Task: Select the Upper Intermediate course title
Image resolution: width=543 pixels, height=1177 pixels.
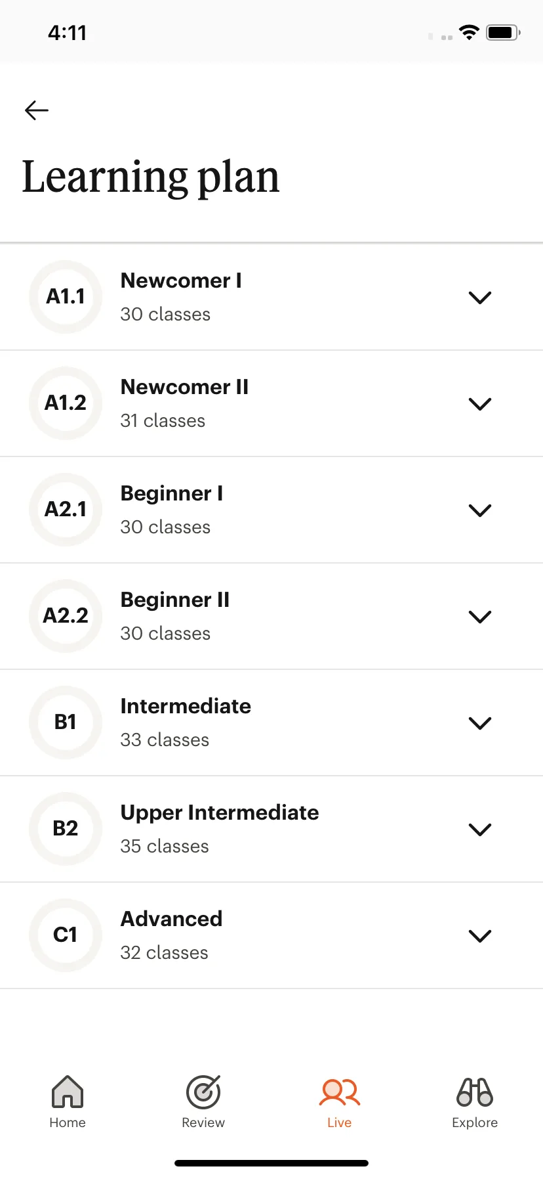Action: [220, 813]
